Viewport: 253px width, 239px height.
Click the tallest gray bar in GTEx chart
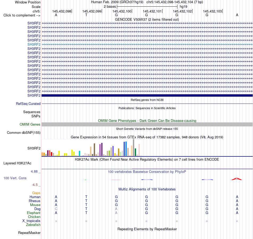pos(134,148)
